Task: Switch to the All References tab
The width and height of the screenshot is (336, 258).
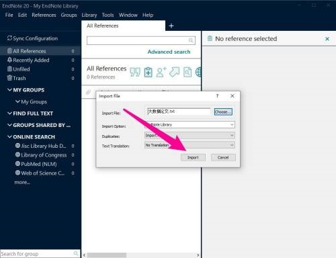Action: click(123, 26)
